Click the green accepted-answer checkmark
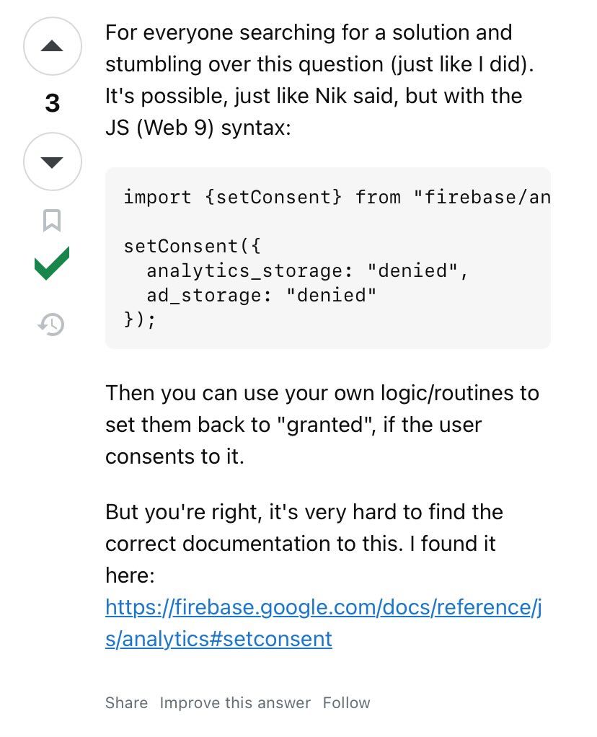This screenshot has width=597, height=737. coord(52,264)
